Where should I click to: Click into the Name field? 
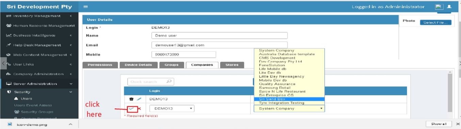point(219,36)
